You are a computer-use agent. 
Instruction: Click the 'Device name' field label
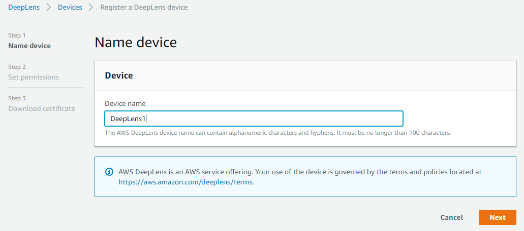point(125,103)
